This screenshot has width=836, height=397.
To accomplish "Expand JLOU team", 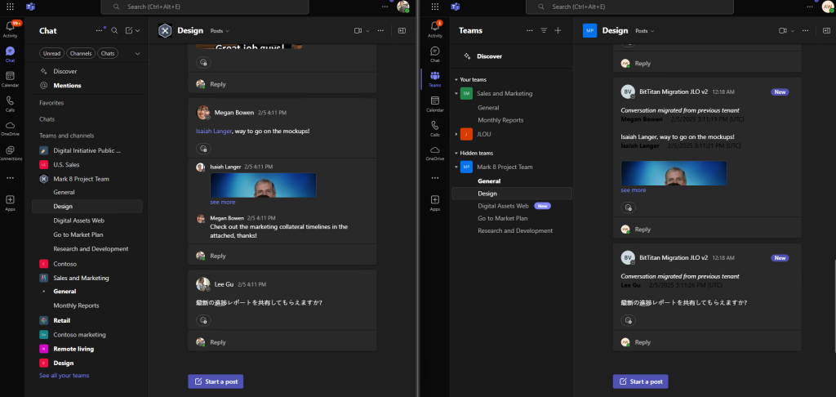I will pyautogui.click(x=456, y=135).
